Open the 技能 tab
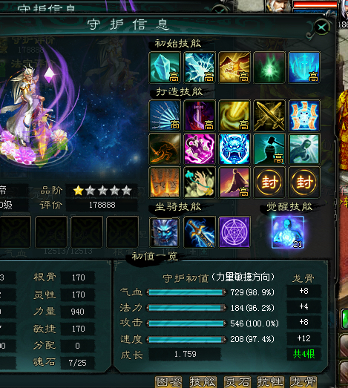 (x=203, y=382)
